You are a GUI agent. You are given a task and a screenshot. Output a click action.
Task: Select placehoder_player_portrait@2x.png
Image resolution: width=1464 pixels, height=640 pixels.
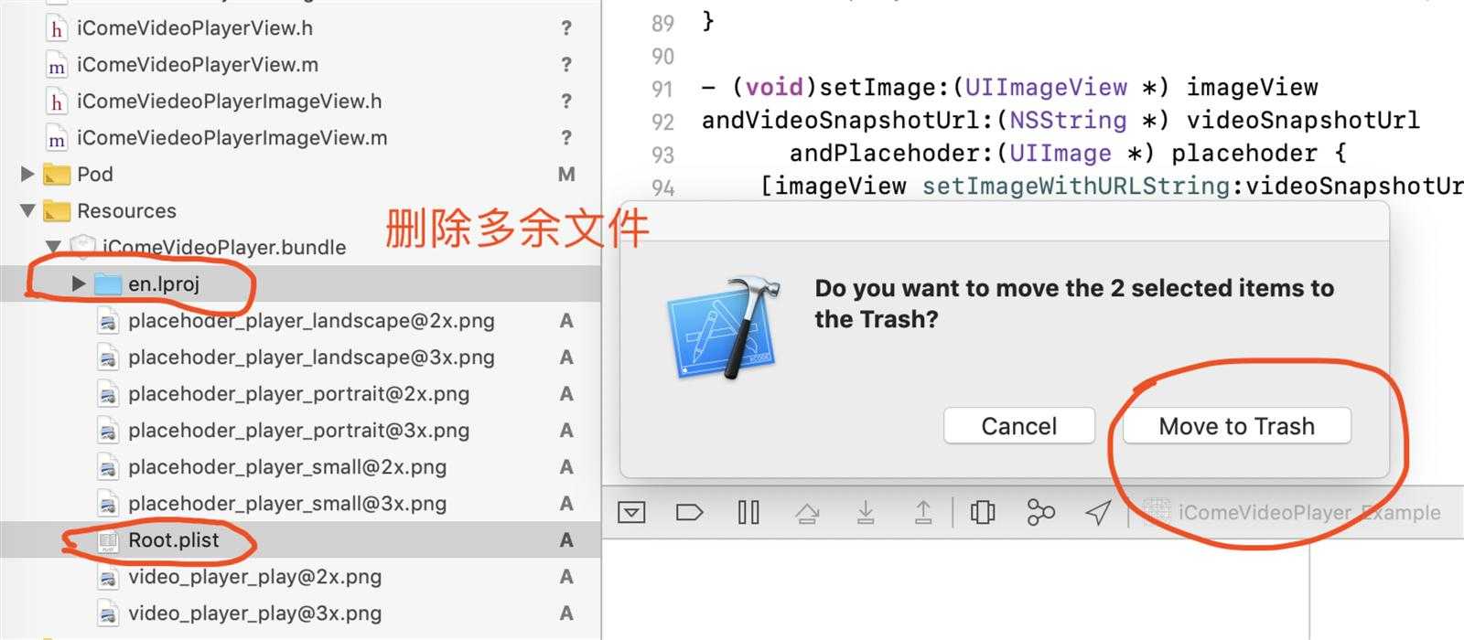[298, 394]
